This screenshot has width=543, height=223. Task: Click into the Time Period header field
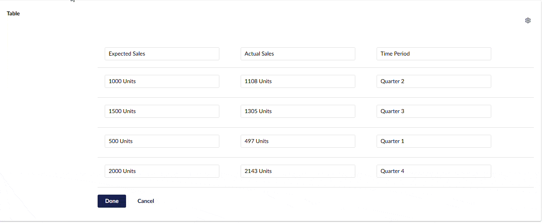coord(434,54)
